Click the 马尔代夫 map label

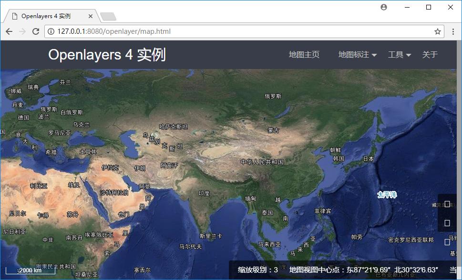click(x=190, y=247)
